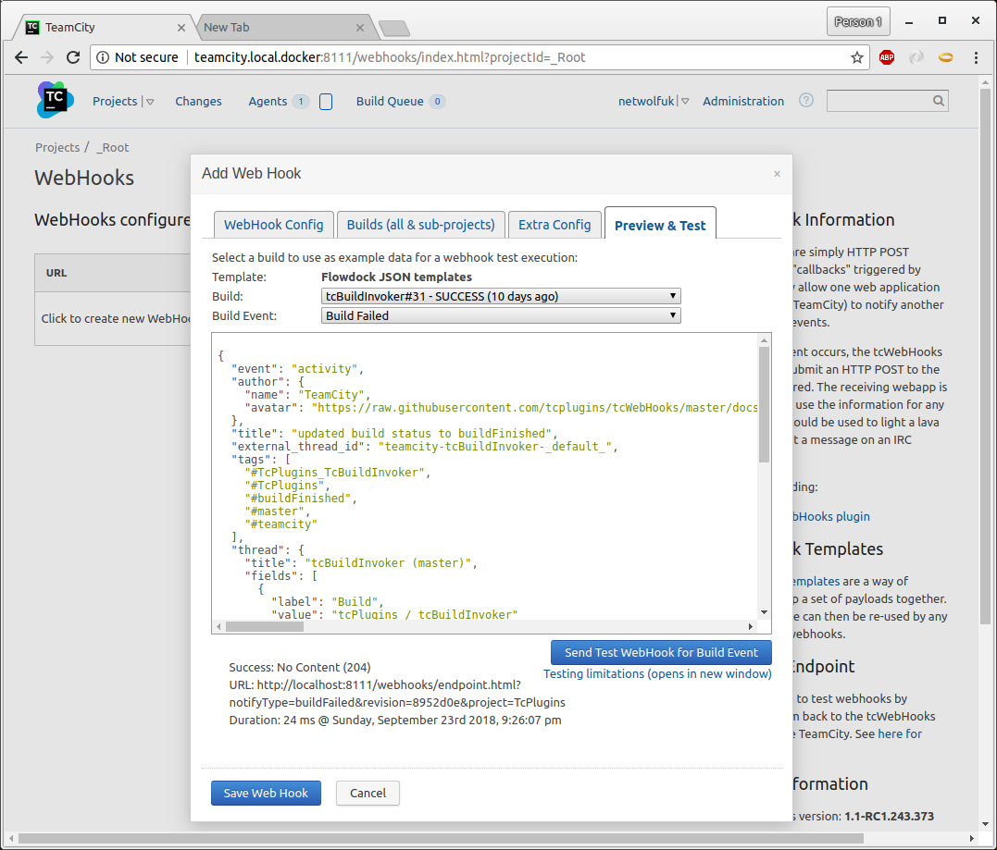997x850 pixels.
Task: Close the Add Web Hook dialog
Action: pos(777,174)
